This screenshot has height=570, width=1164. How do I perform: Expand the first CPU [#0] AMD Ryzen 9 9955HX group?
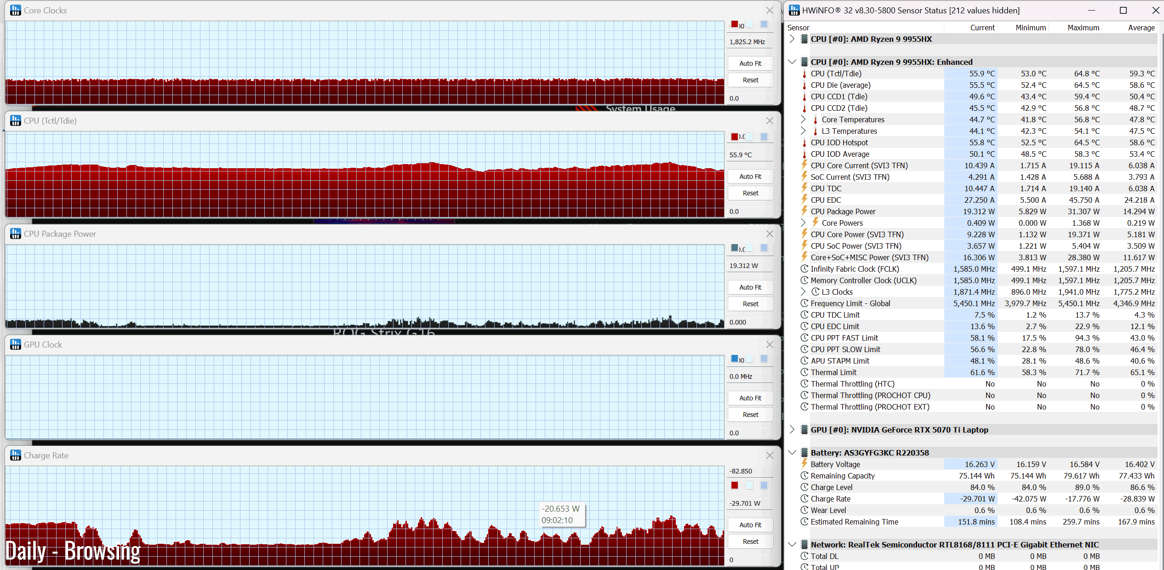pos(792,39)
